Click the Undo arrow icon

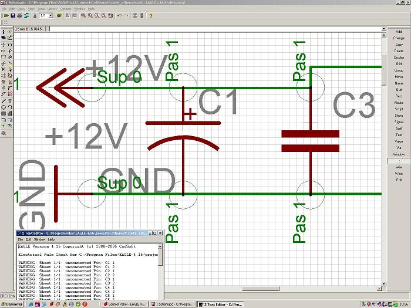pyautogui.click(x=119, y=15)
